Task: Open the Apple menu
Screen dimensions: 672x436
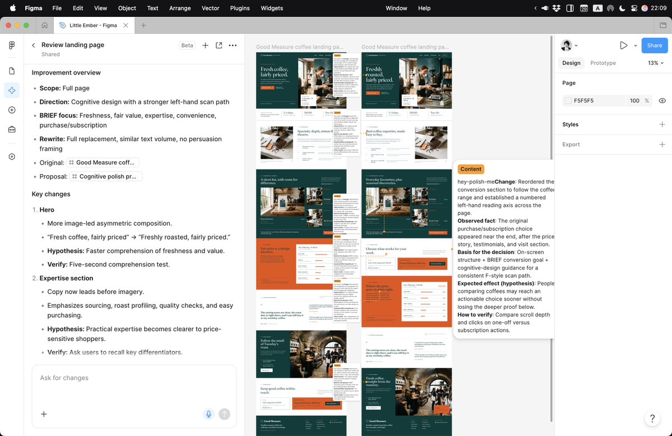Action: (x=13, y=8)
